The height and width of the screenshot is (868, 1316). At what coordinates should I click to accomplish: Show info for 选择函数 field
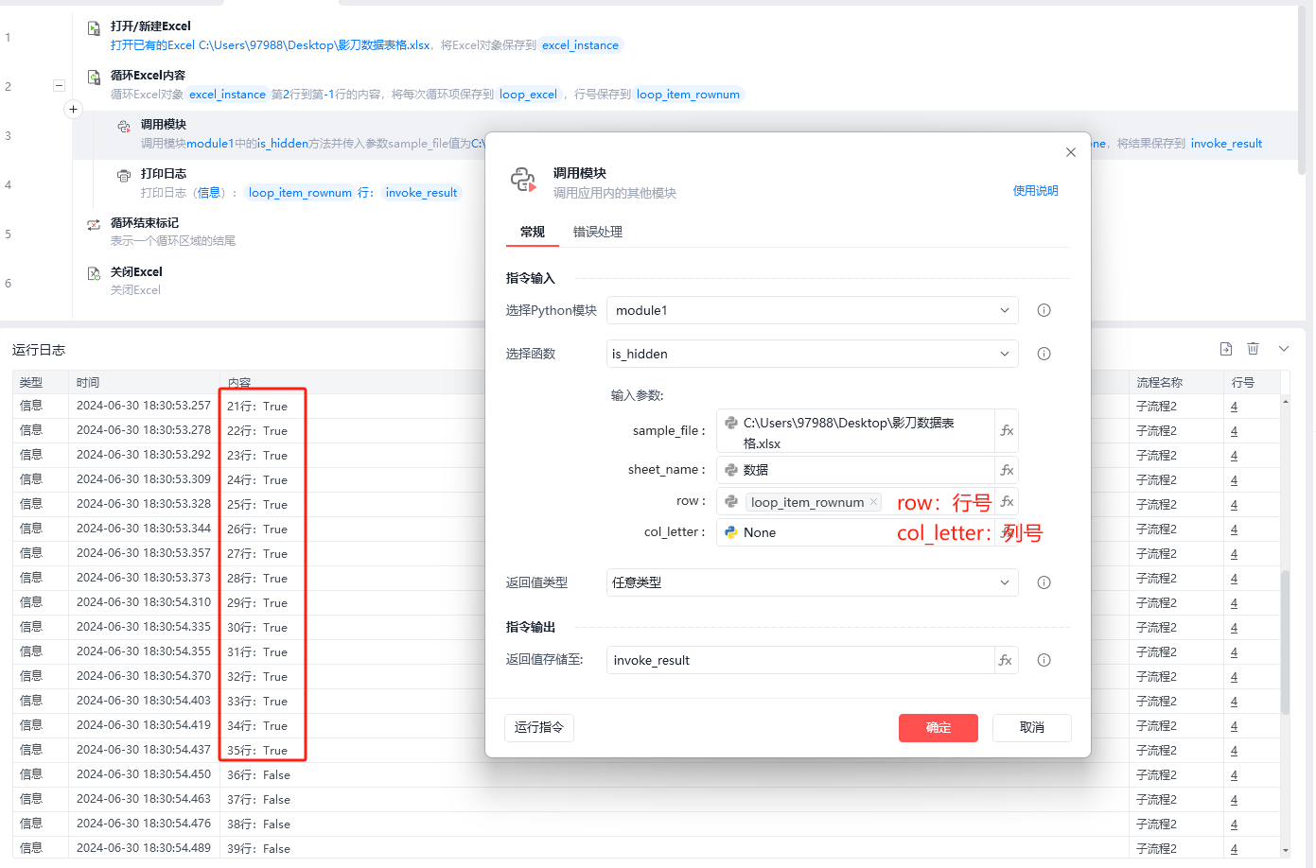pos(1044,354)
